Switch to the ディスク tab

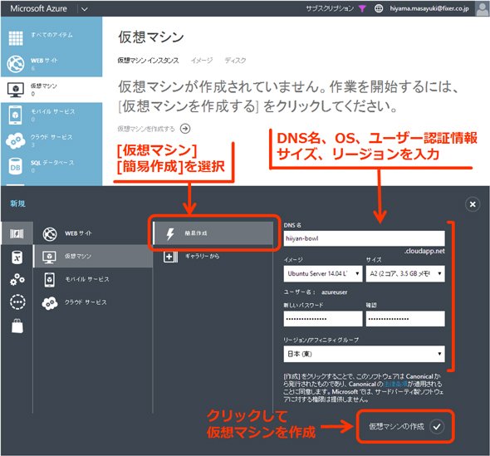235,61
